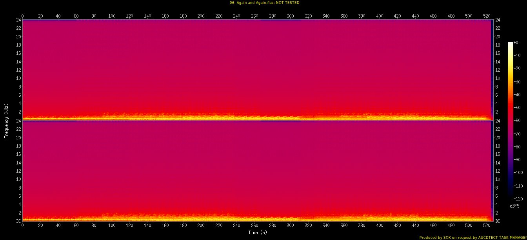
Task: Click the 500 second mark on bottom time axis
Action: (x=469, y=226)
